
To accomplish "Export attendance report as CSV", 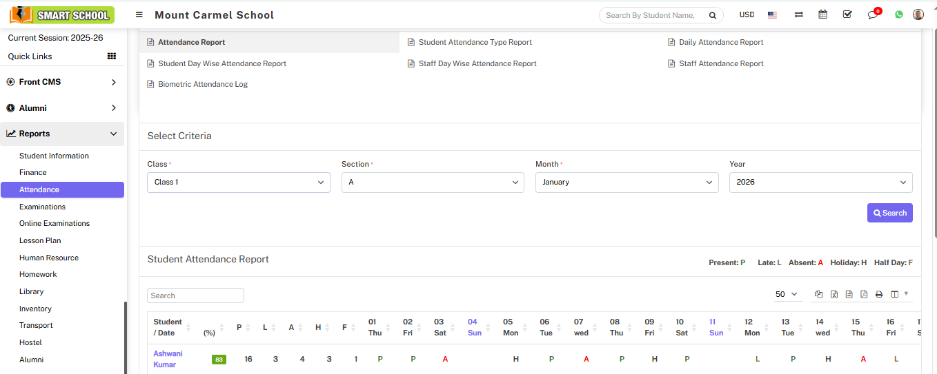I will (x=849, y=294).
